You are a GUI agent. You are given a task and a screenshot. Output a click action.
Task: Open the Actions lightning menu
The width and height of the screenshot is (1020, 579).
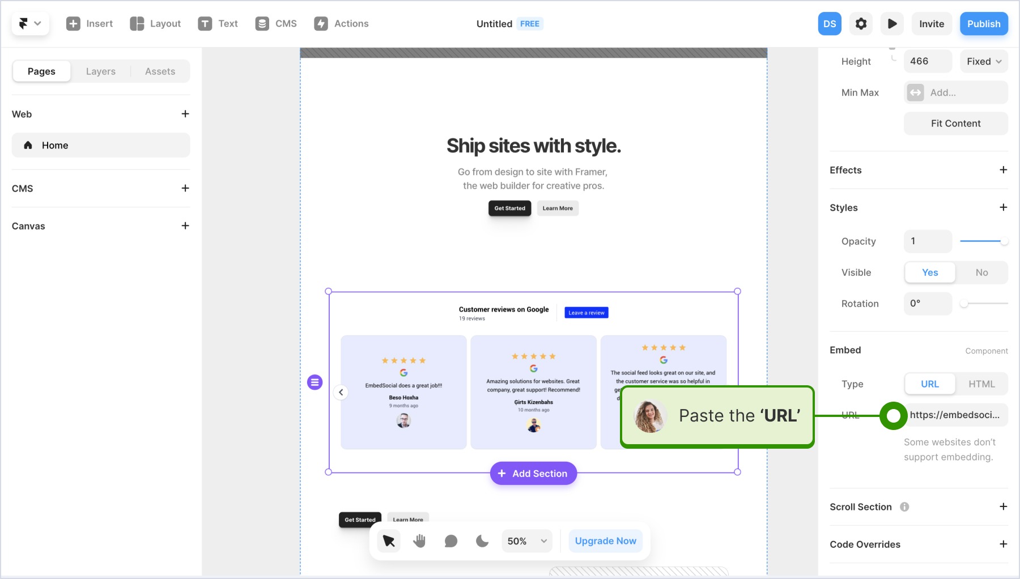341,24
